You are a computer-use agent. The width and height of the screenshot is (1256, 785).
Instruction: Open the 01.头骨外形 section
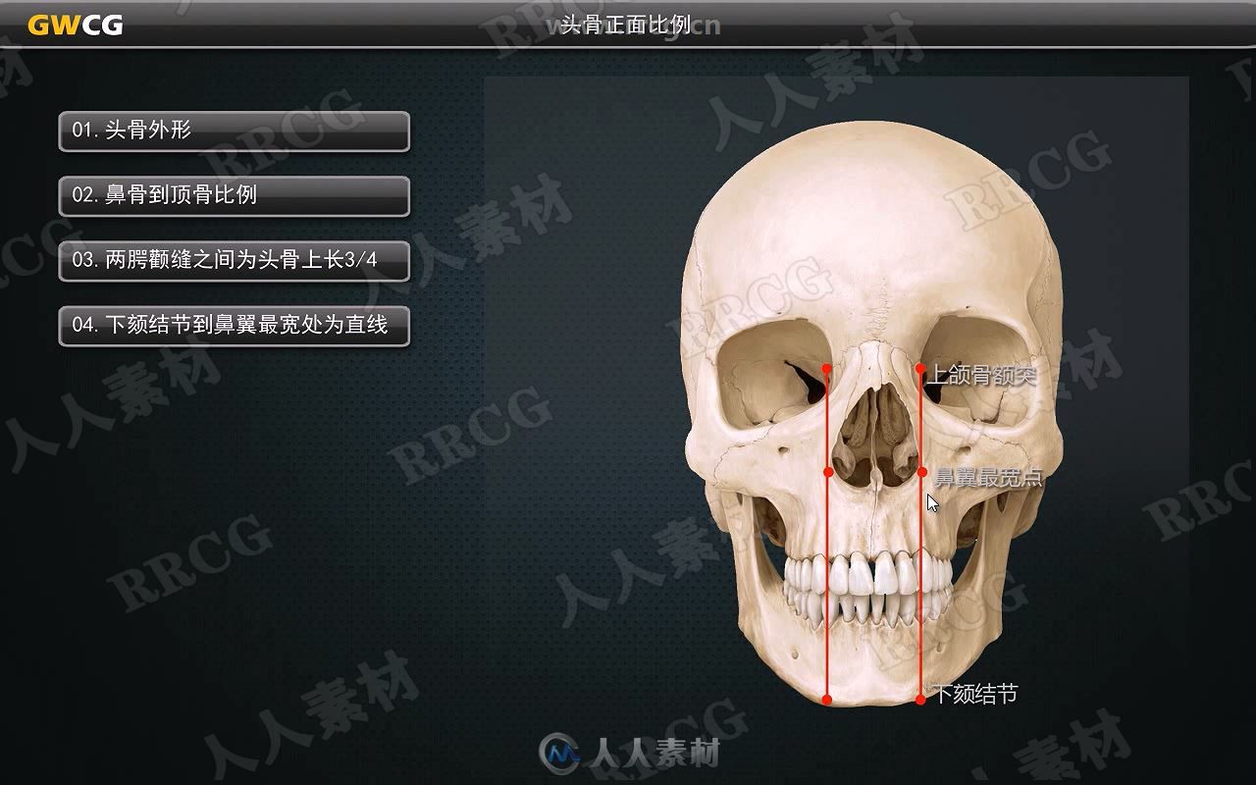pos(234,131)
